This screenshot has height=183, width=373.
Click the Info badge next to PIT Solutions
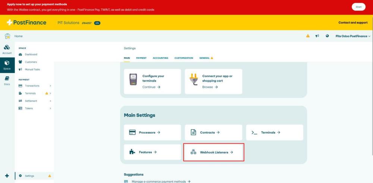click(x=97, y=23)
